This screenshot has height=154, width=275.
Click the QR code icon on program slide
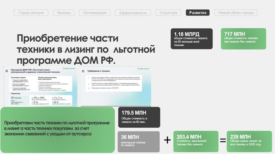click(7, 71)
